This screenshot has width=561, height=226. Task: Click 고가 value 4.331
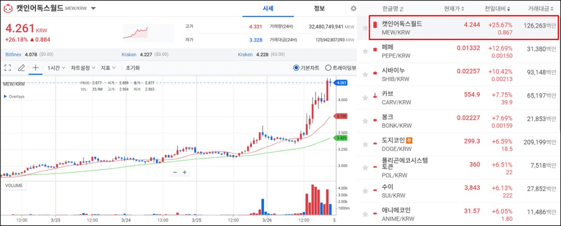256,27
